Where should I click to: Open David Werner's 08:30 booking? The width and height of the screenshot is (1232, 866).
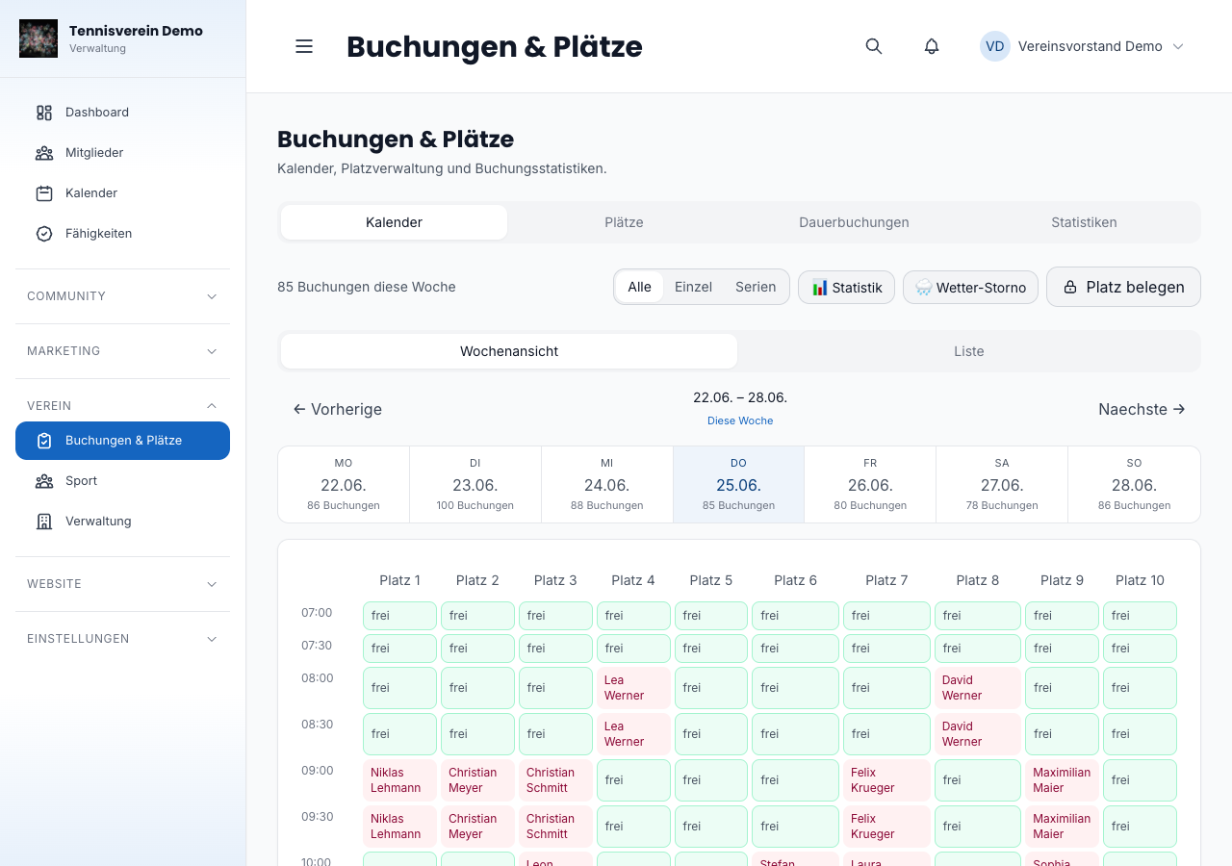click(x=978, y=734)
